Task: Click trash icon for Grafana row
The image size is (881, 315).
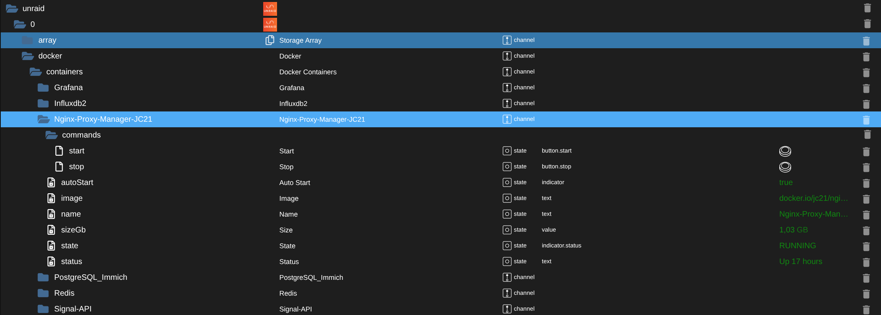Action: (866, 88)
